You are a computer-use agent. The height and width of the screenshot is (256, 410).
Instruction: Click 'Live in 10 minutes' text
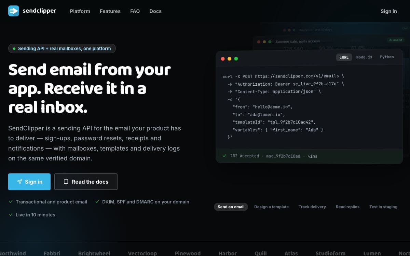[x=35, y=215]
